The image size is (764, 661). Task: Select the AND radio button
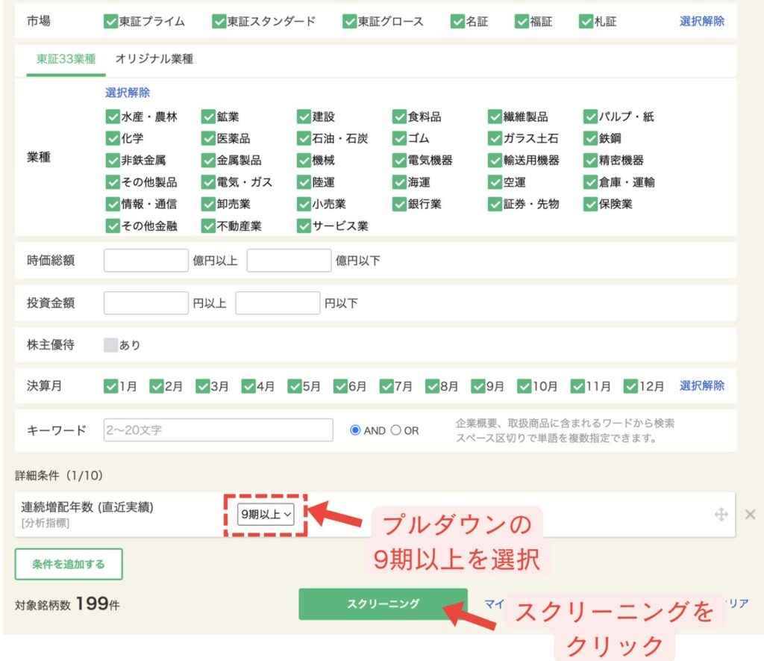(355, 430)
